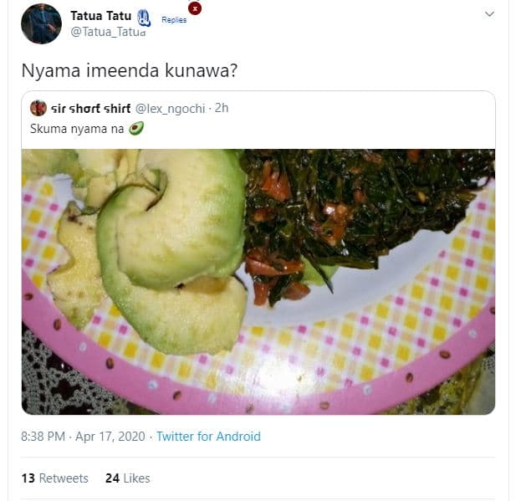Screen dimensions: 516x501
Task: Click the Twitter for Android source link
Action: [x=208, y=436]
